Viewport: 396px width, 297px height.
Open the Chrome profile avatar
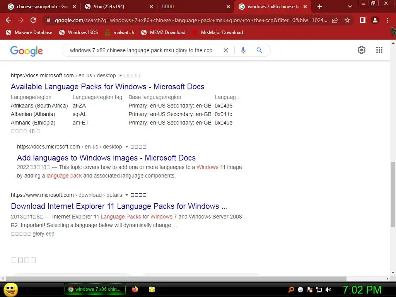coord(375,20)
